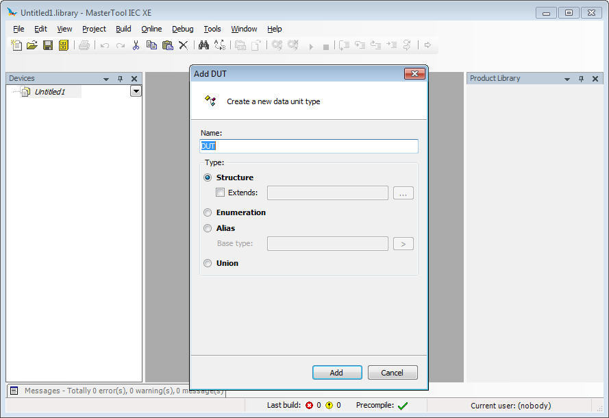Open the Project menu
Viewport: 609px width, 418px height.
[x=94, y=29]
